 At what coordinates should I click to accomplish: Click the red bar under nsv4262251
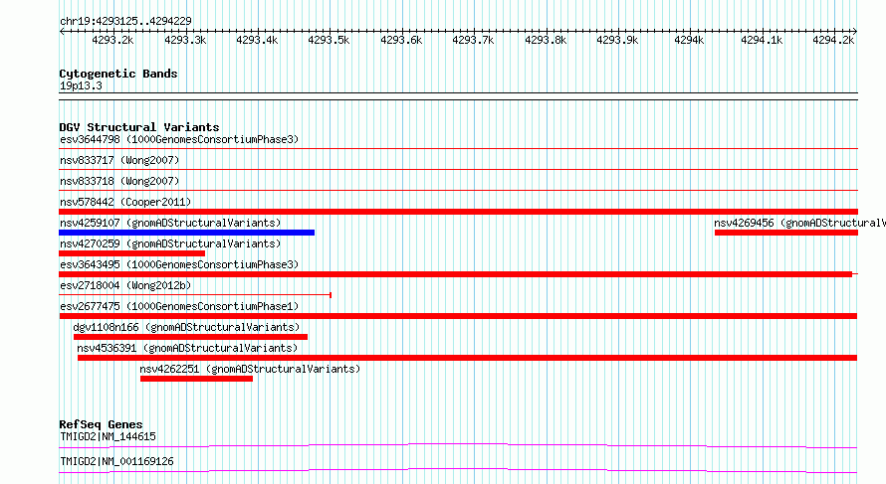pyautogui.click(x=196, y=379)
